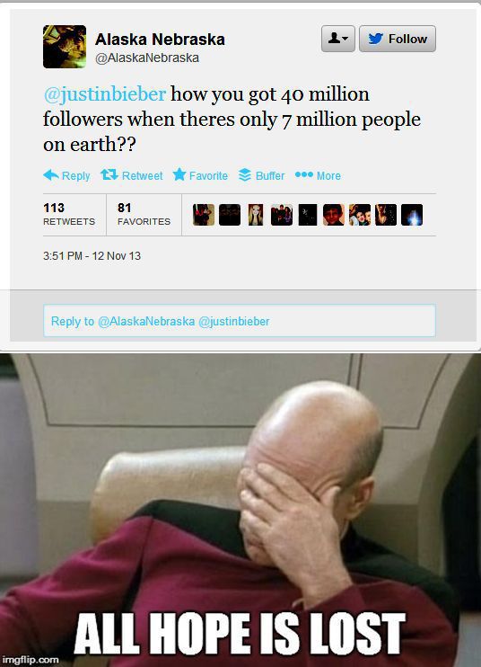Click the Buffer stack icon
This screenshot has height=667, width=481.
pos(245,174)
